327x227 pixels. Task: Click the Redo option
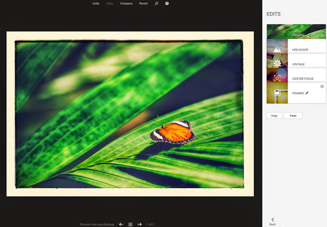110,3
